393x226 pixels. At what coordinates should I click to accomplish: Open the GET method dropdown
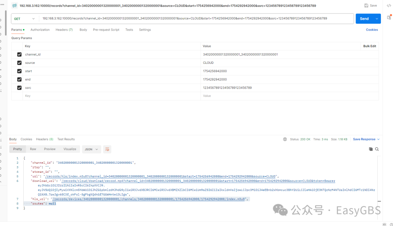pyautogui.click(x=25, y=19)
